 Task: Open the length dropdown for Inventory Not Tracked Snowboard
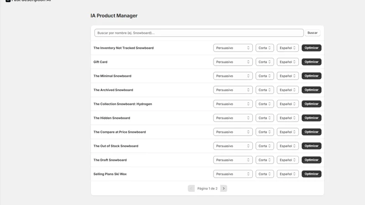(265, 48)
